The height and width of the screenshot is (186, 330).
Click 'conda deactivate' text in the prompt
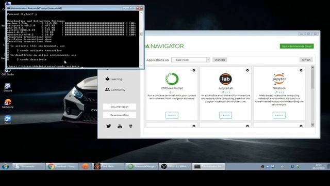[x=34, y=59]
